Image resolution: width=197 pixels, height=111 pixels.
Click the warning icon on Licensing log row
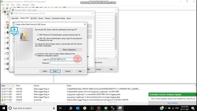2,100
